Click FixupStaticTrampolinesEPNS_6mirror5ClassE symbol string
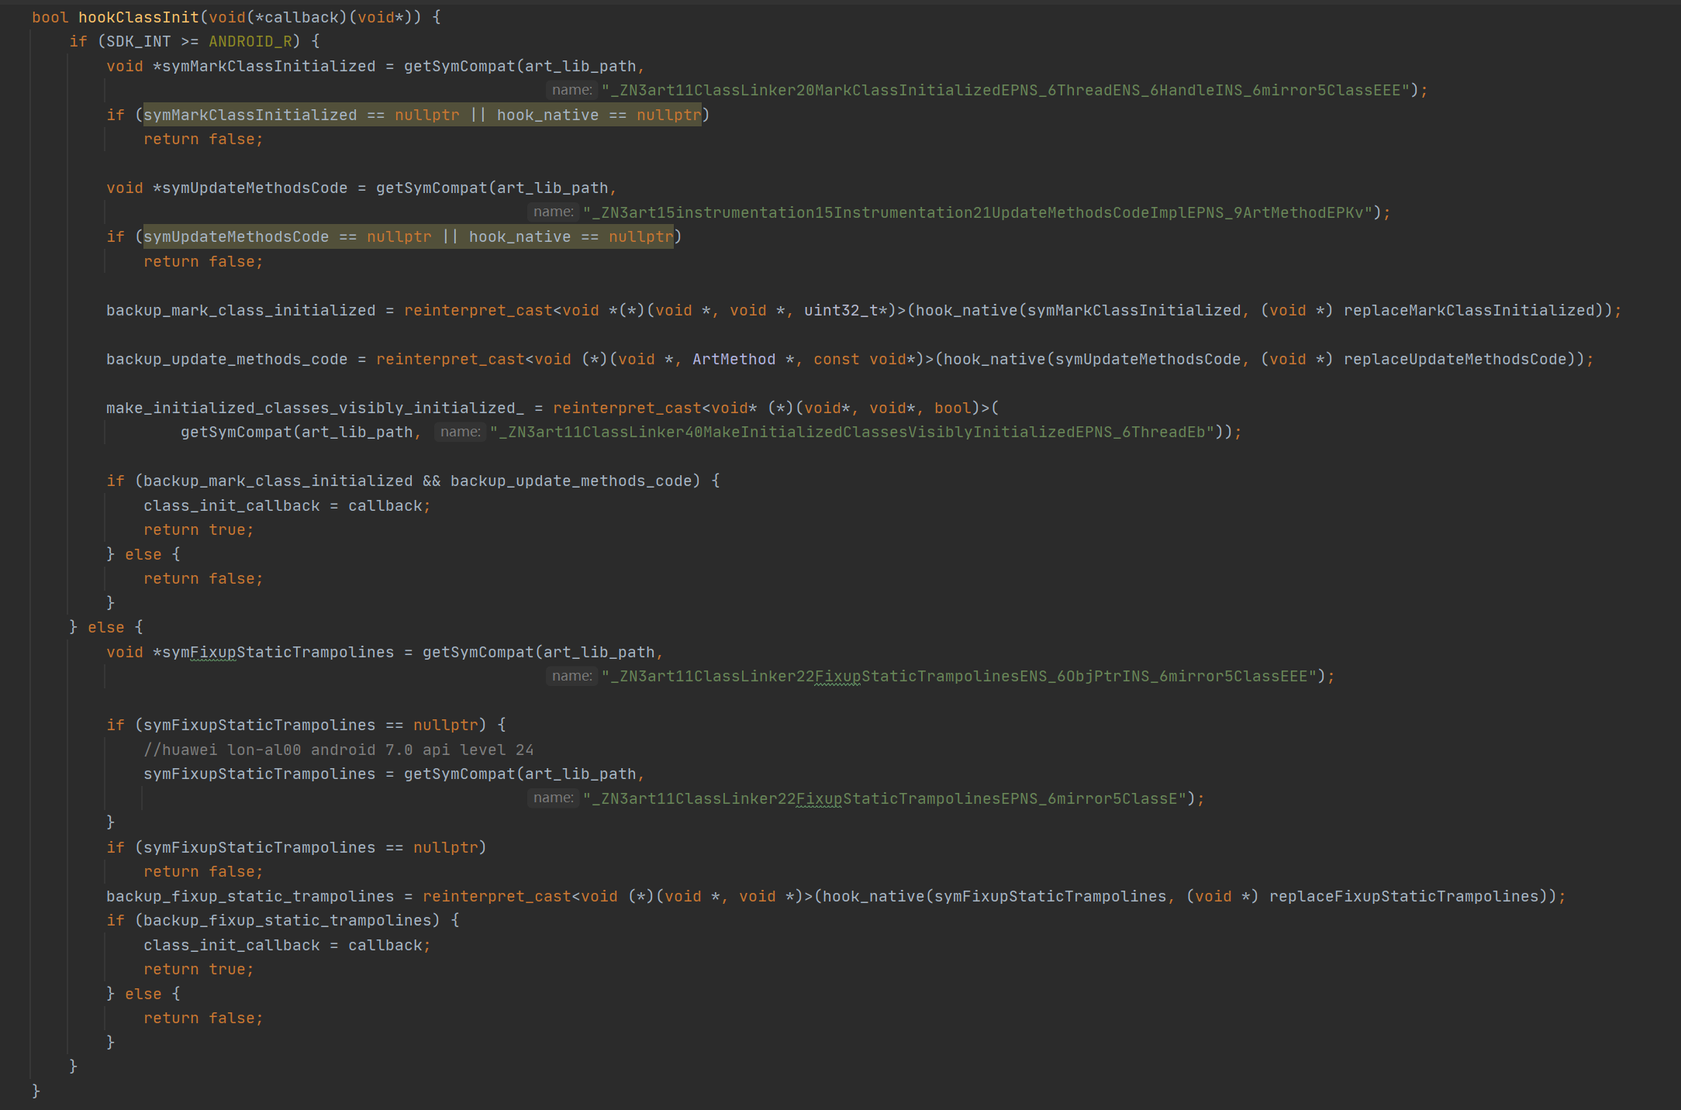Image resolution: width=1681 pixels, height=1110 pixels. coord(885,799)
